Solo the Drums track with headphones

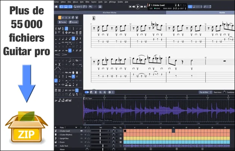88,142
